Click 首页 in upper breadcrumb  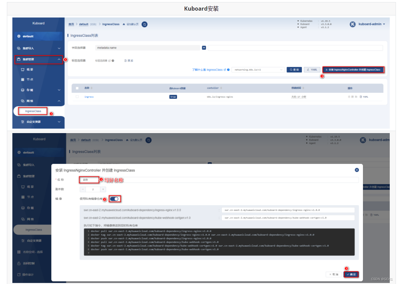(71, 24)
